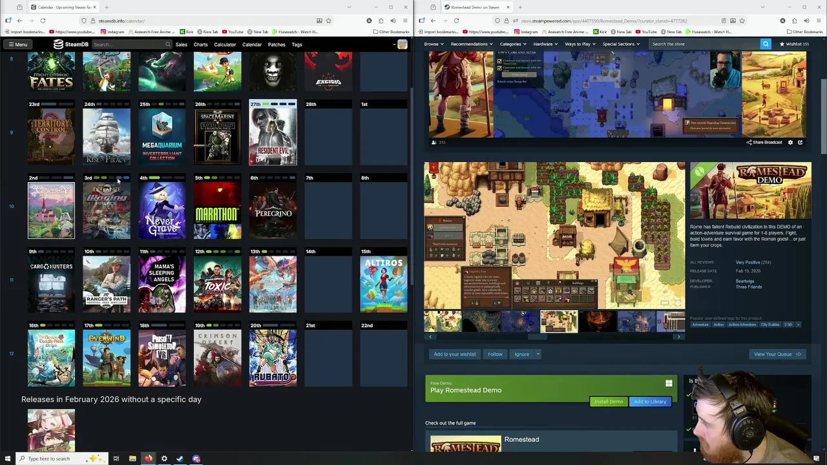Viewport: 827px width, 465px height.
Task: Select the highlighted village screenshot thumbnail
Action: point(559,322)
